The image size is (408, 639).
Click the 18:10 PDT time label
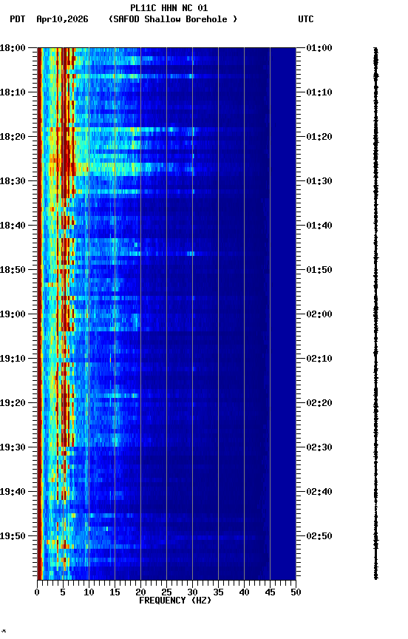13,92
